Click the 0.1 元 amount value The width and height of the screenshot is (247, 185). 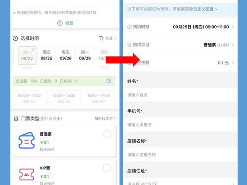pos(223,63)
